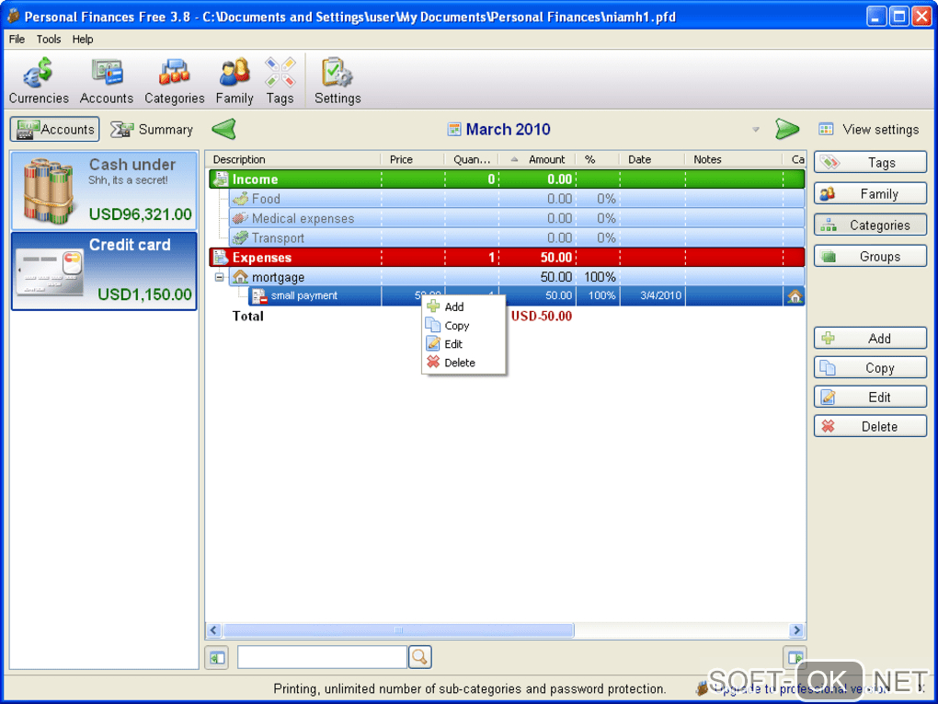Open the File menu
Image resolution: width=938 pixels, height=704 pixels.
coord(17,39)
